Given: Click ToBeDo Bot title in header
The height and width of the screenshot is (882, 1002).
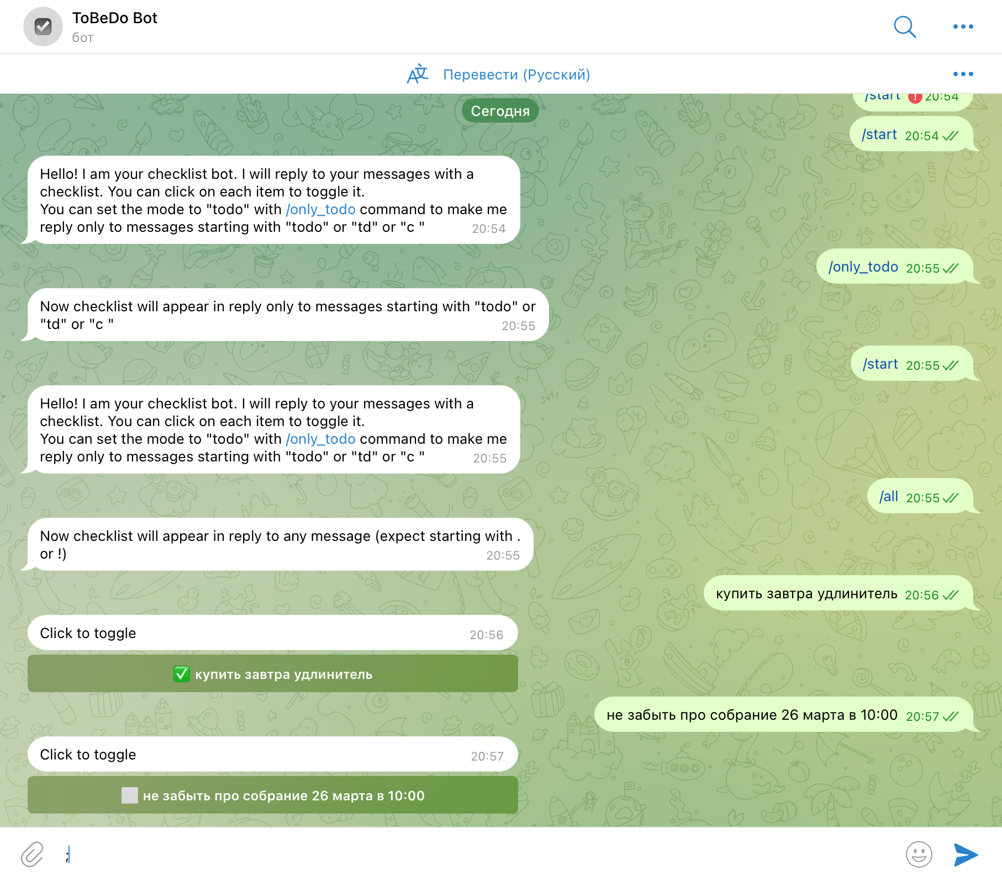Looking at the screenshot, I should click(x=114, y=18).
